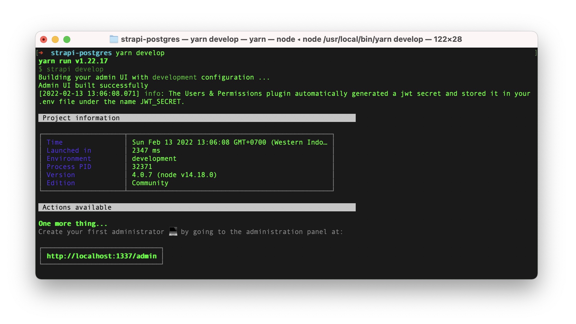Select the Time row in the info table
The image size is (576, 324).
(x=55, y=142)
